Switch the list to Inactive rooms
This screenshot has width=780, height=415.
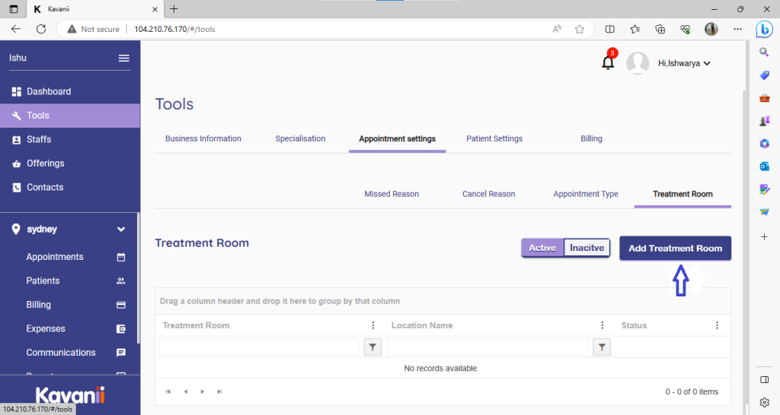click(587, 248)
